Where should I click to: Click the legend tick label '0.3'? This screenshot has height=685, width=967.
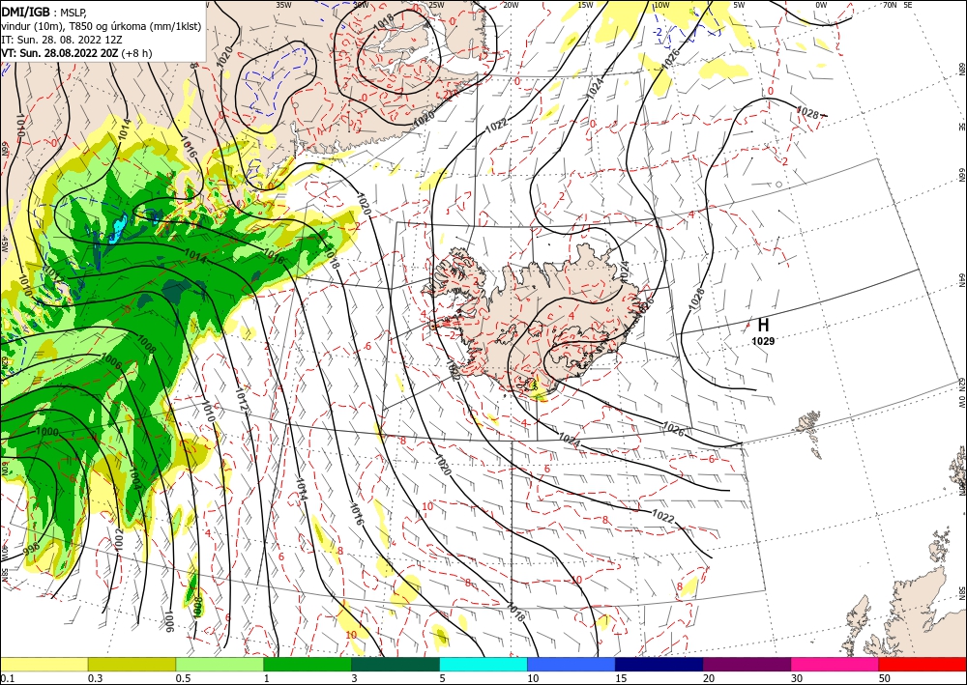click(95, 678)
